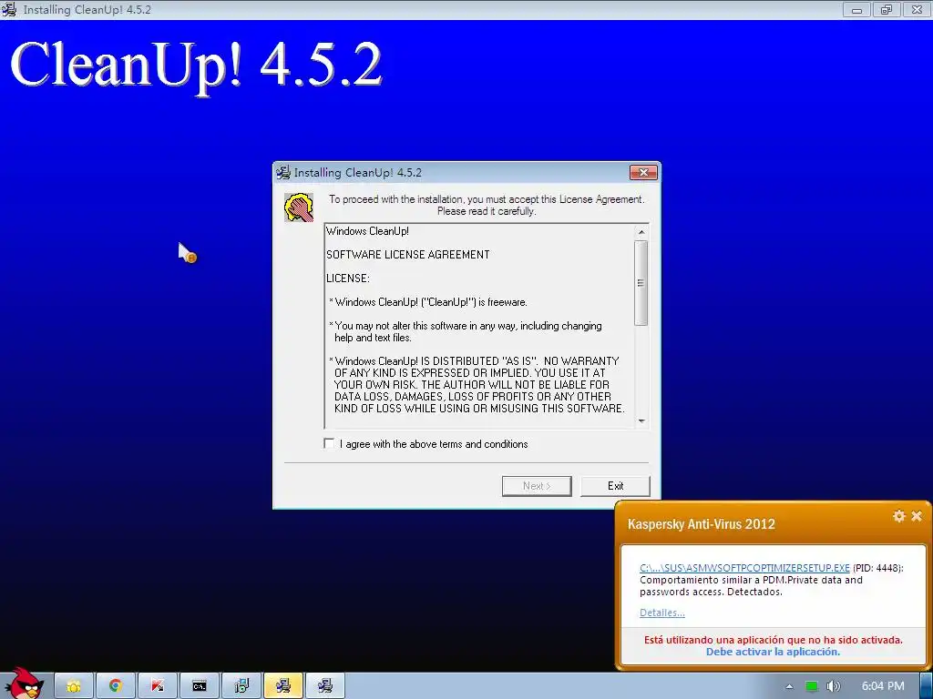Viewport: 933px width, 699px height.
Task: Close the outer Installing CleanUp window
Action: click(x=917, y=9)
